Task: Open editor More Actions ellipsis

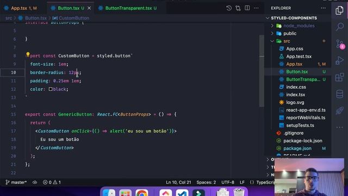Action: (x=256, y=8)
